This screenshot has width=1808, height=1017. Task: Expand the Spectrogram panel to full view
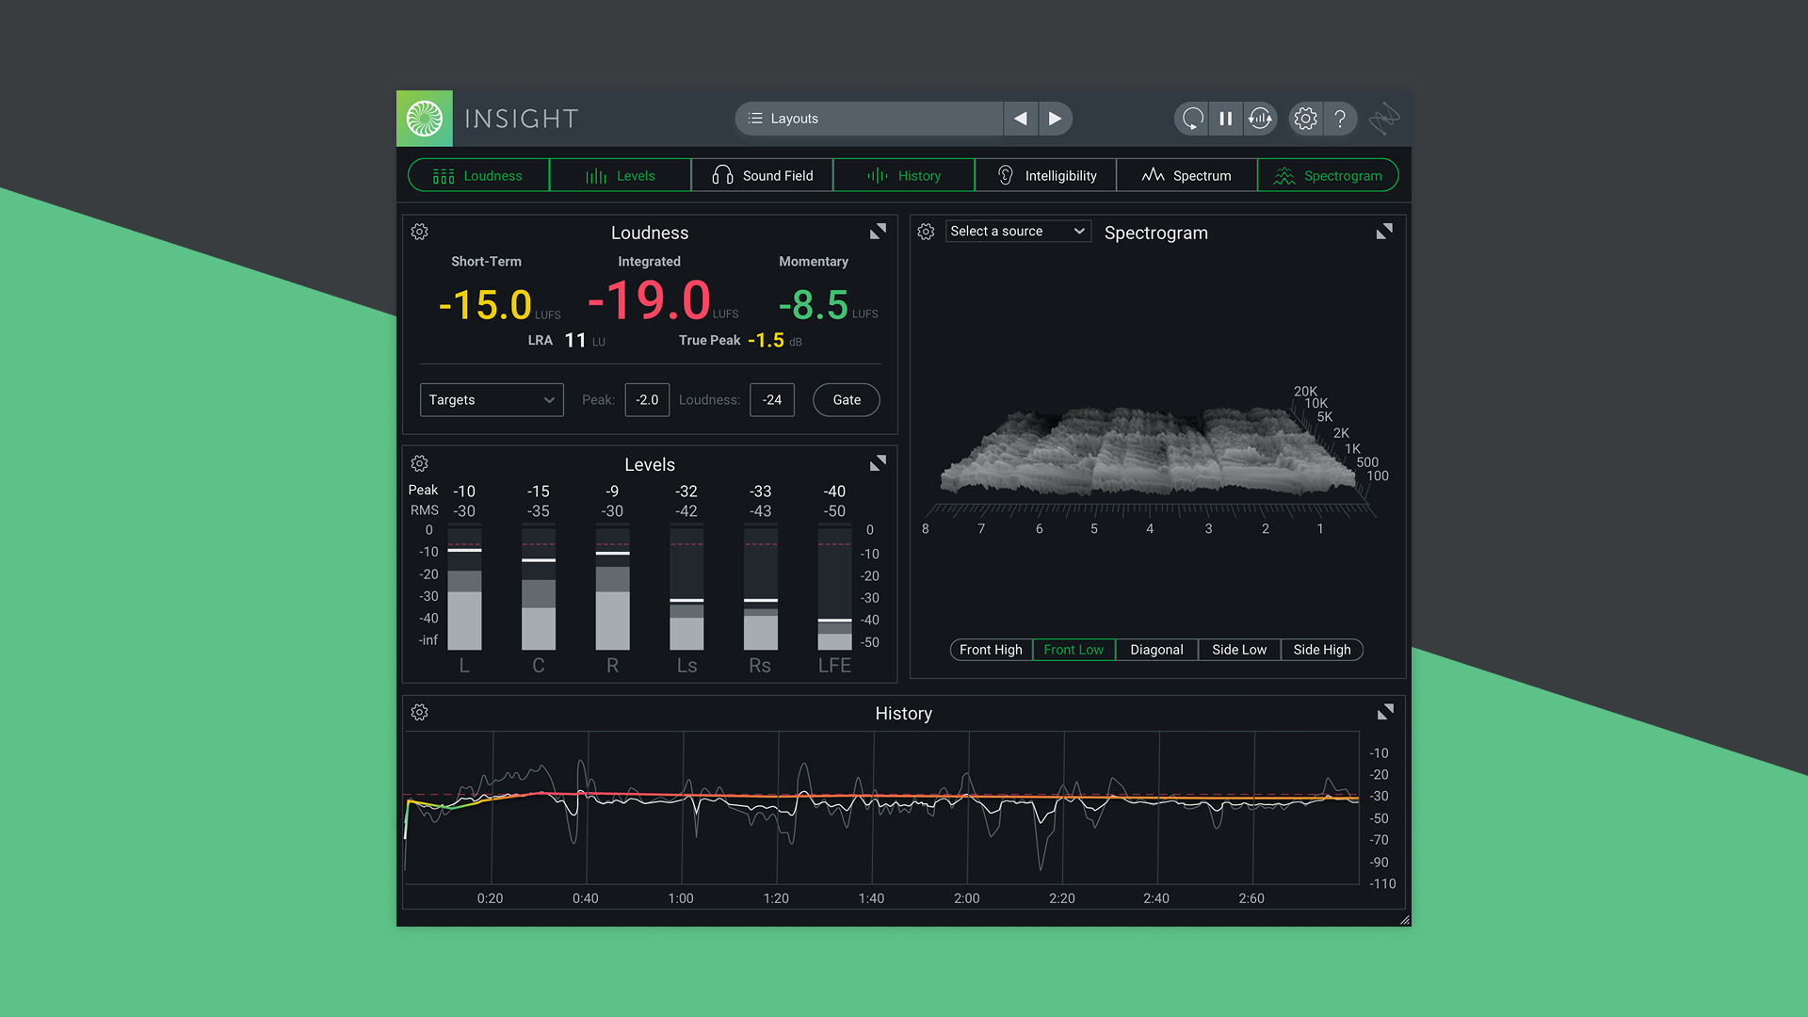point(1383,232)
